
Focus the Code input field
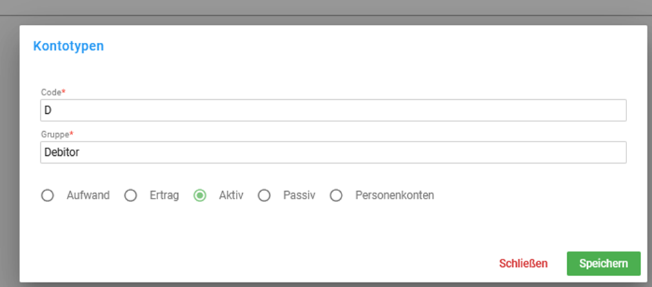(333, 110)
